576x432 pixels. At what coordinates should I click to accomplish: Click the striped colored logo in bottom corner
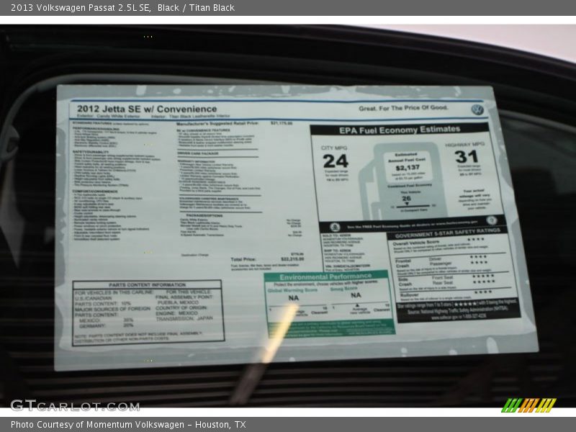click(528, 405)
